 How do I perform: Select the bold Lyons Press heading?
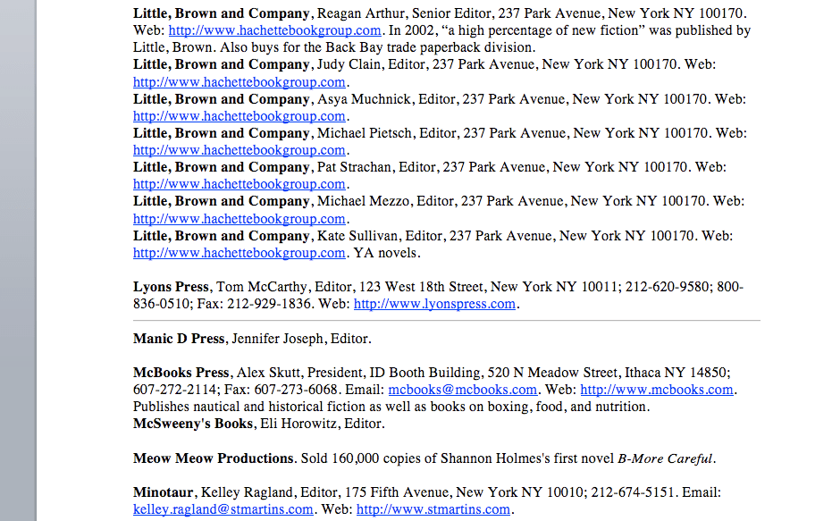(x=171, y=287)
